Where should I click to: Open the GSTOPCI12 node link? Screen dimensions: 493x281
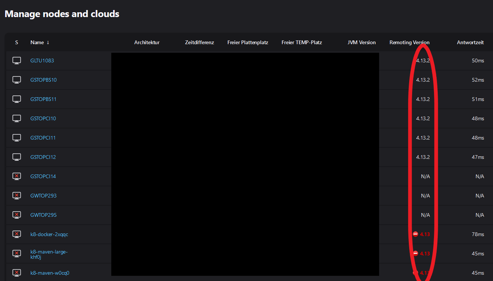(43, 157)
